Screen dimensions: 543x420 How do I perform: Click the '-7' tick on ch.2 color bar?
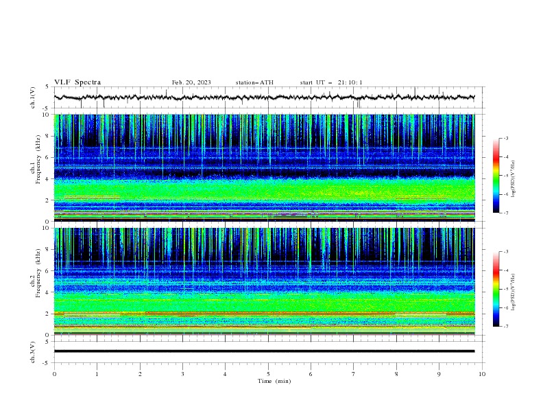(x=505, y=326)
